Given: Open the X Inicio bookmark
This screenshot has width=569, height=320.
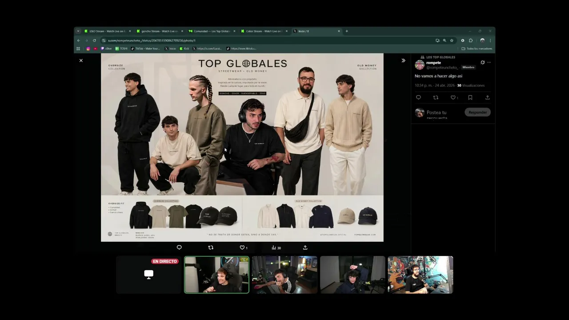Looking at the screenshot, I should click(170, 48).
